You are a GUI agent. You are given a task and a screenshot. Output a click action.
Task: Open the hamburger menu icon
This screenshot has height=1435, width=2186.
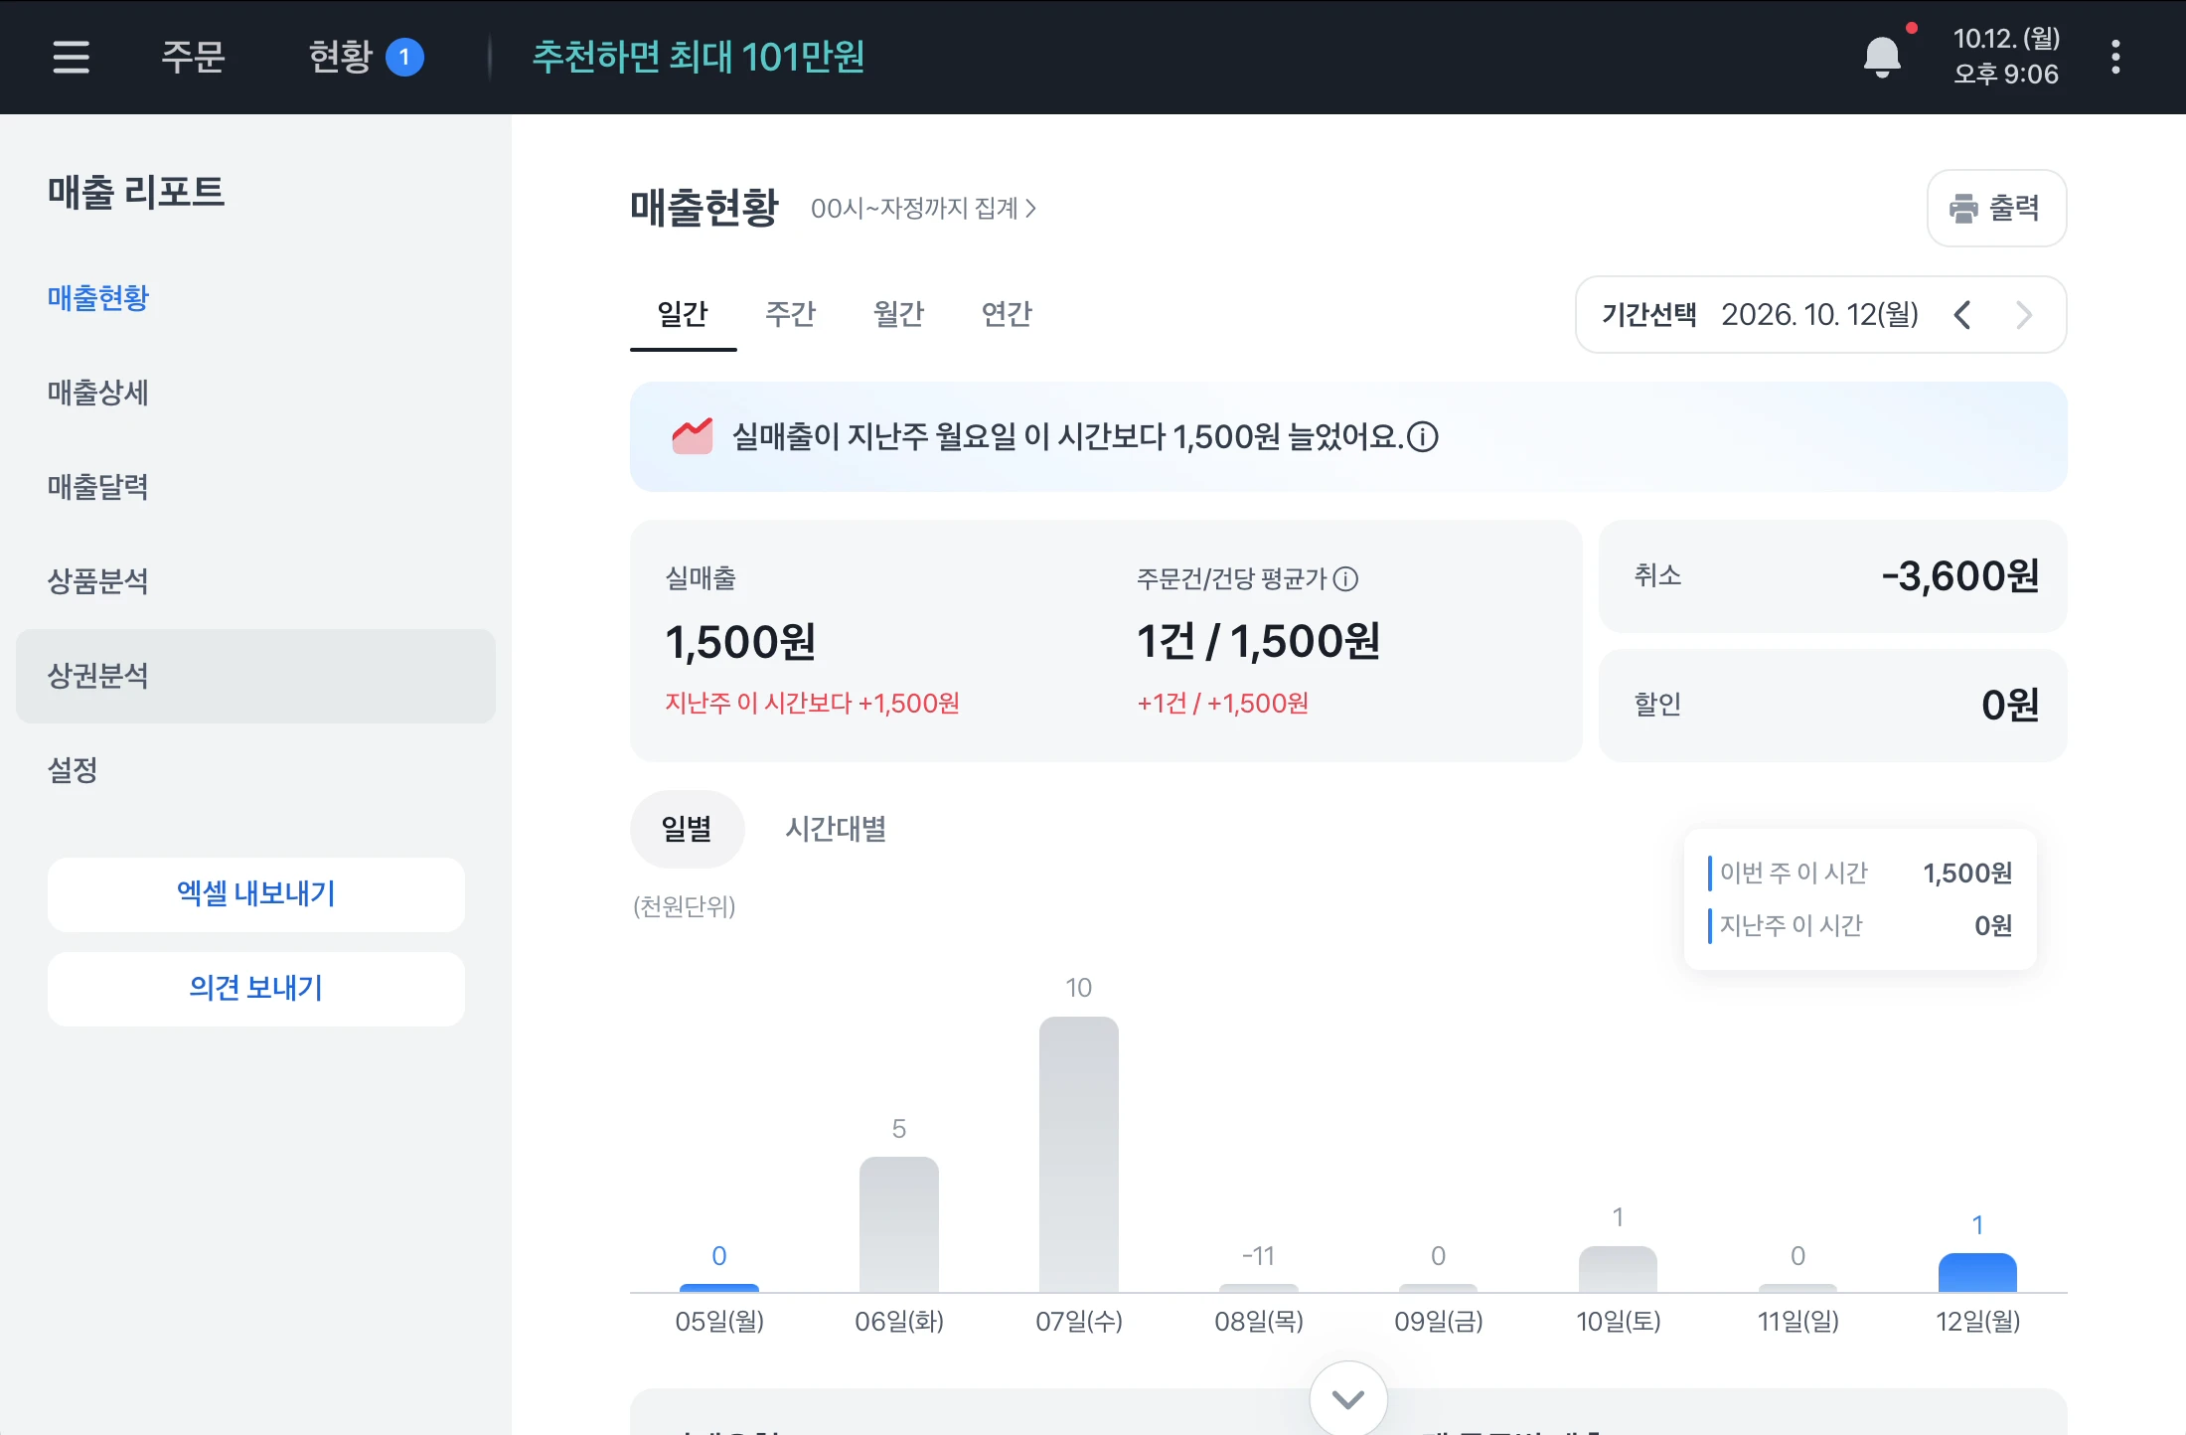pyautogui.click(x=71, y=57)
